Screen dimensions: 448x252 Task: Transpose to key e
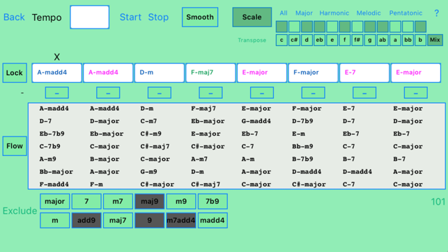pyautogui.click(x=332, y=40)
